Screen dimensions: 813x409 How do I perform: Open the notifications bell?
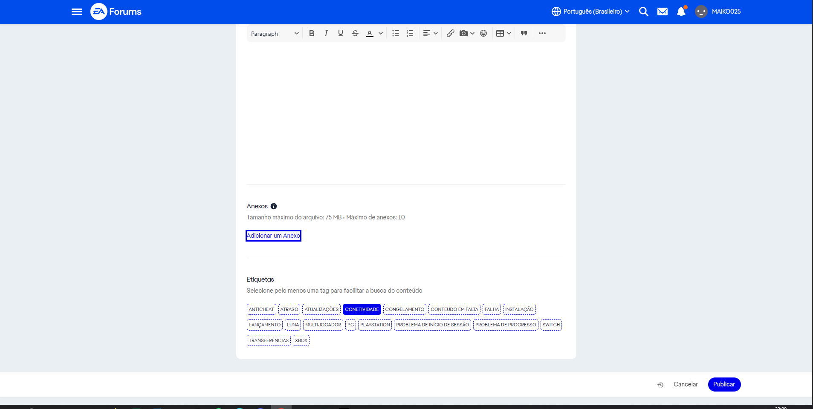681,12
